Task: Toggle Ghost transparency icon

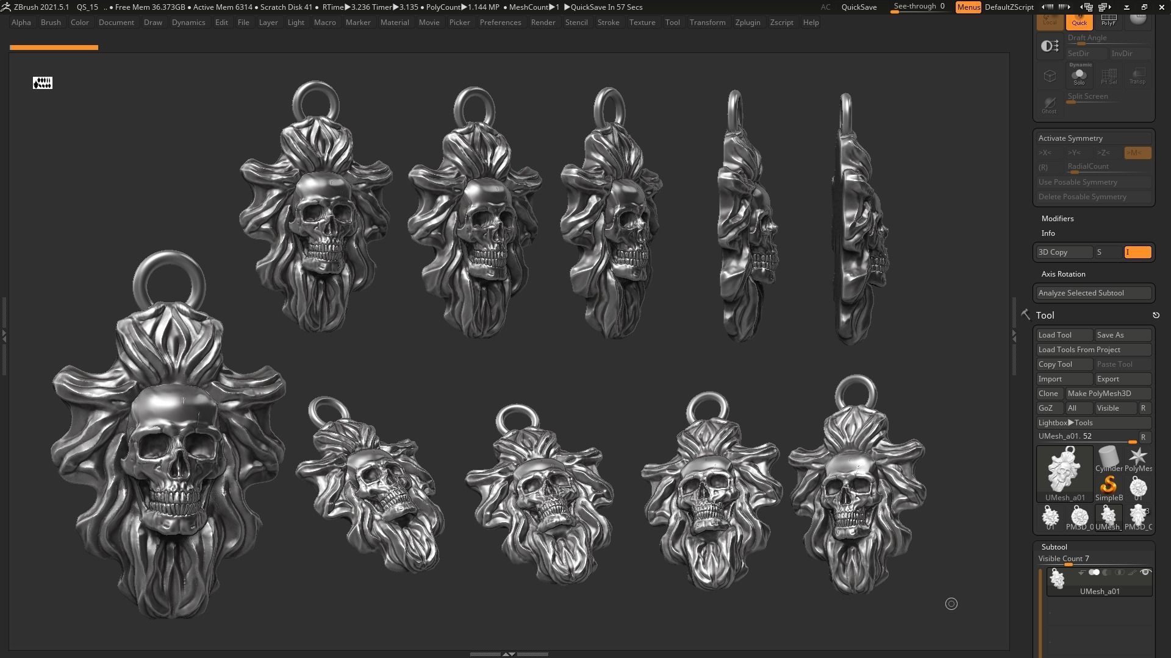Action: point(1049,105)
